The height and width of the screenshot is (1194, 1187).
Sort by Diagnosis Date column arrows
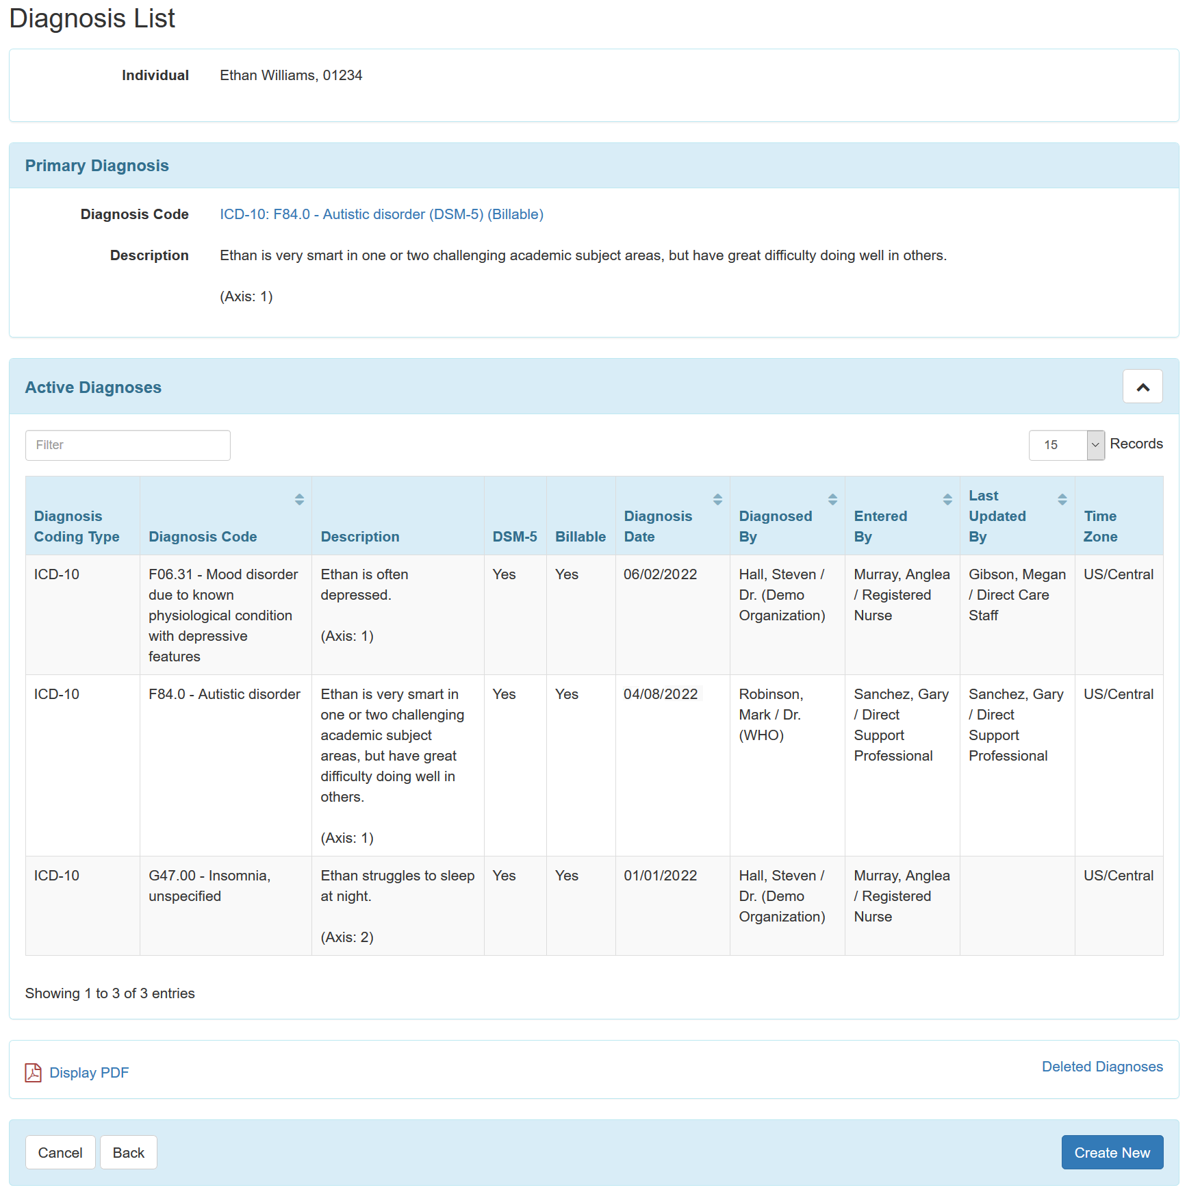717,499
